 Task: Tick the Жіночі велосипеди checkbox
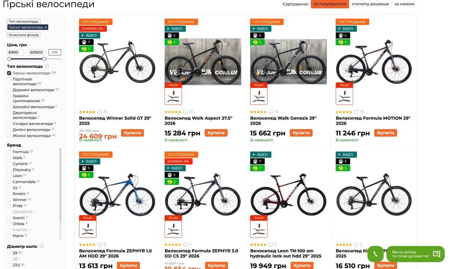tap(9, 135)
